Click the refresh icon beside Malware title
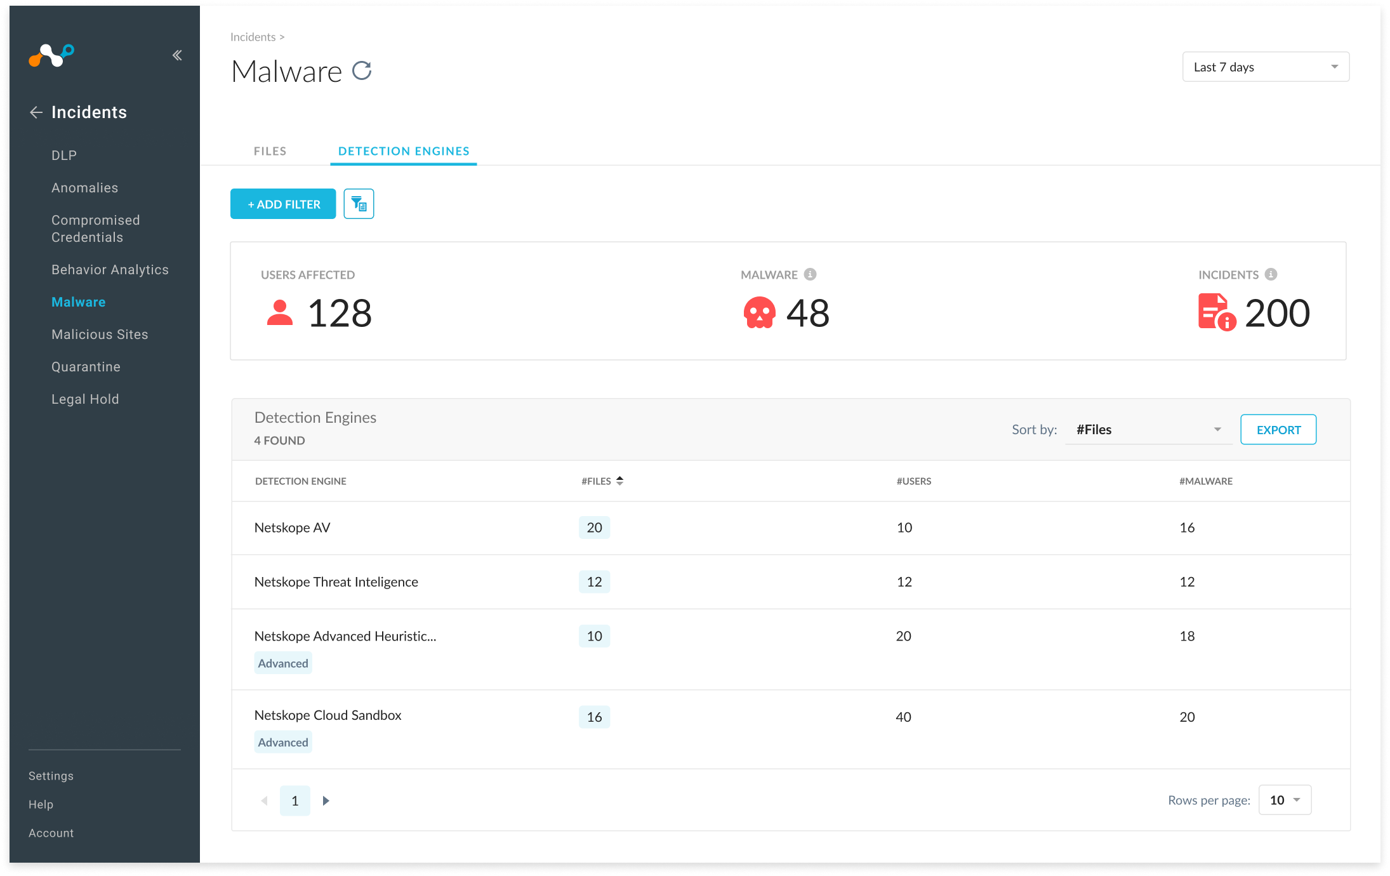 [362, 70]
